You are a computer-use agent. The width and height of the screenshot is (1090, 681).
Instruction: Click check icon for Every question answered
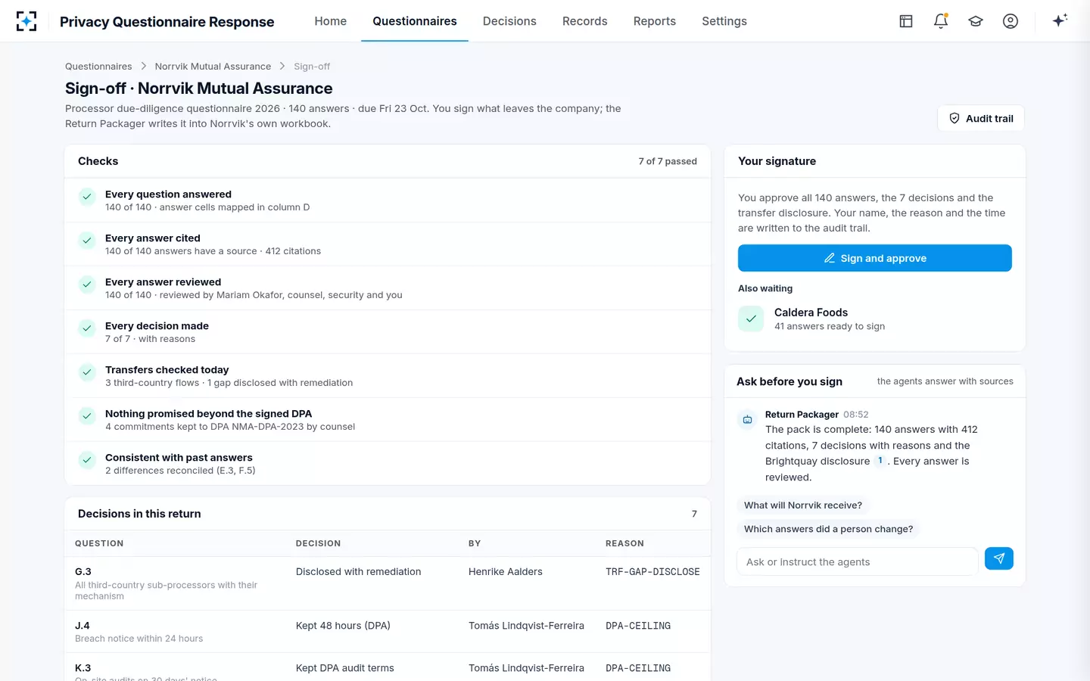[x=87, y=197]
